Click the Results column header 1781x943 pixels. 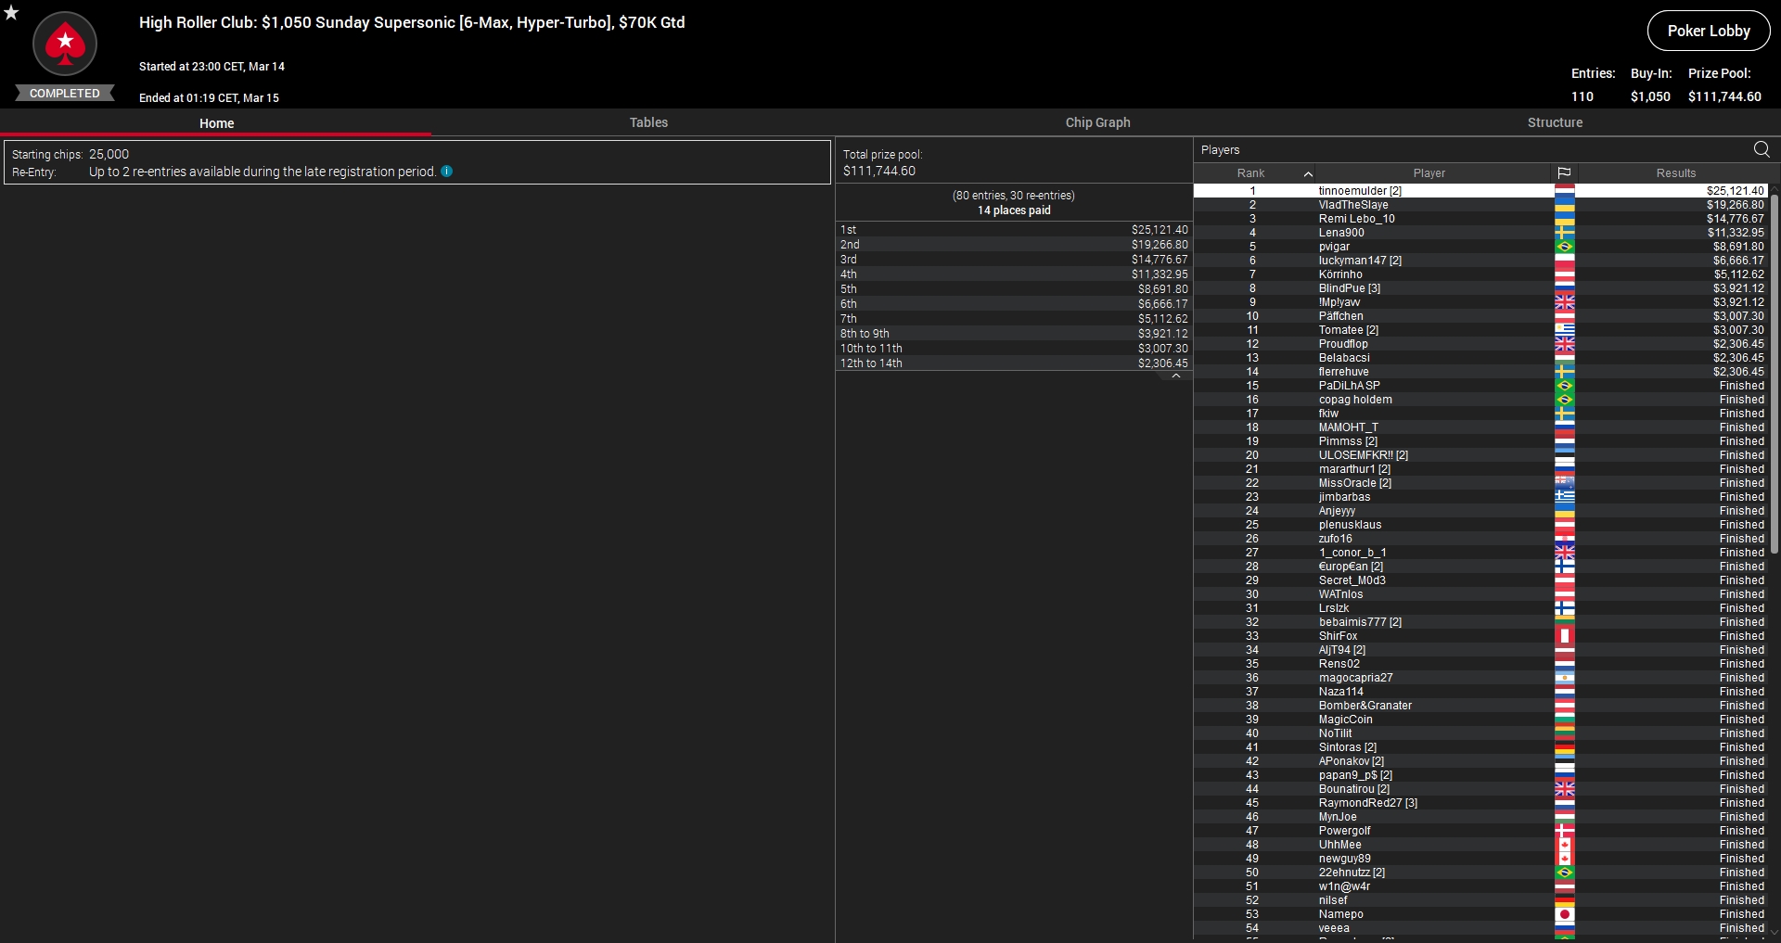click(x=1675, y=173)
